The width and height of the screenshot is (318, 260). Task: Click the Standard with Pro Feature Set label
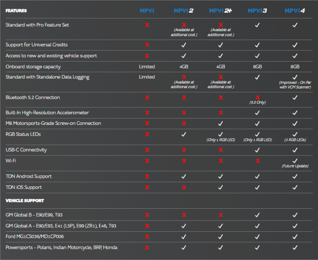37,25
